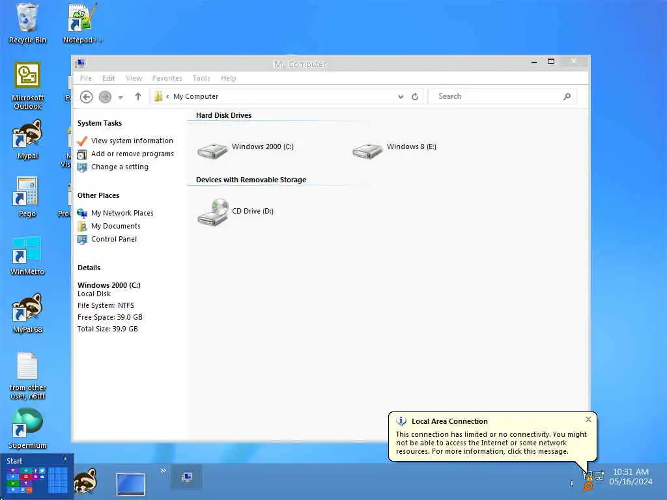Screen dimensions: 667x500
Task: Open the Recycle Bin desktop icon
Action: tap(27, 23)
